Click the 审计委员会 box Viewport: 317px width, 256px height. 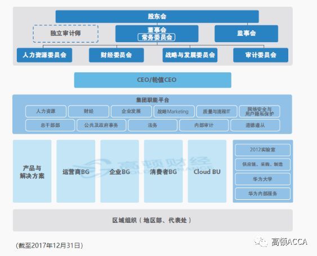pyautogui.click(x=261, y=55)
